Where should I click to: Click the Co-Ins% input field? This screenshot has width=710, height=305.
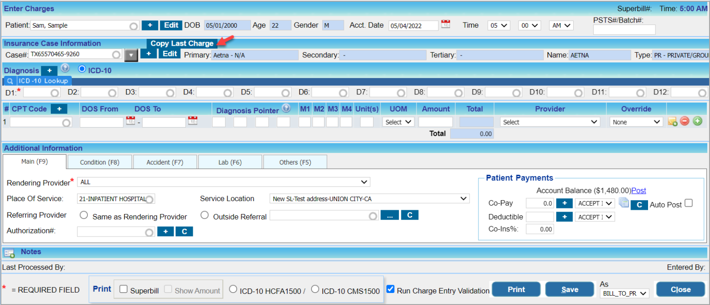pos(539,229)
